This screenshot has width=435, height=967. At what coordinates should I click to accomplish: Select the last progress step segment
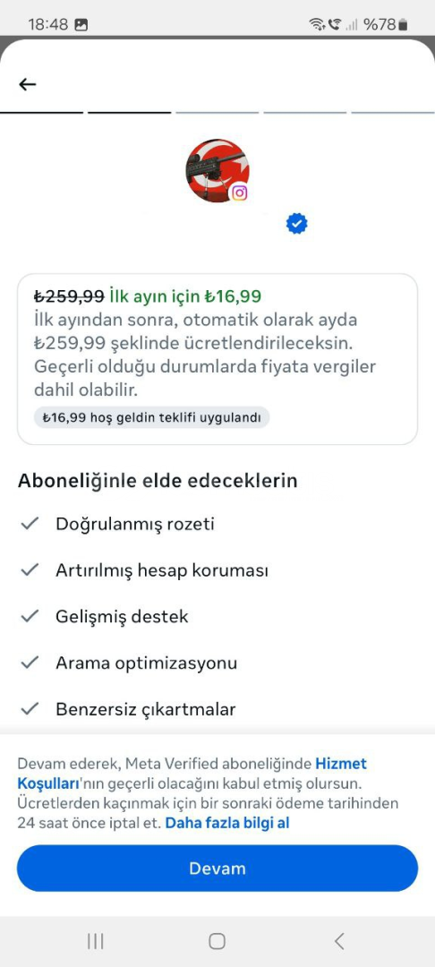pos(393,113)
